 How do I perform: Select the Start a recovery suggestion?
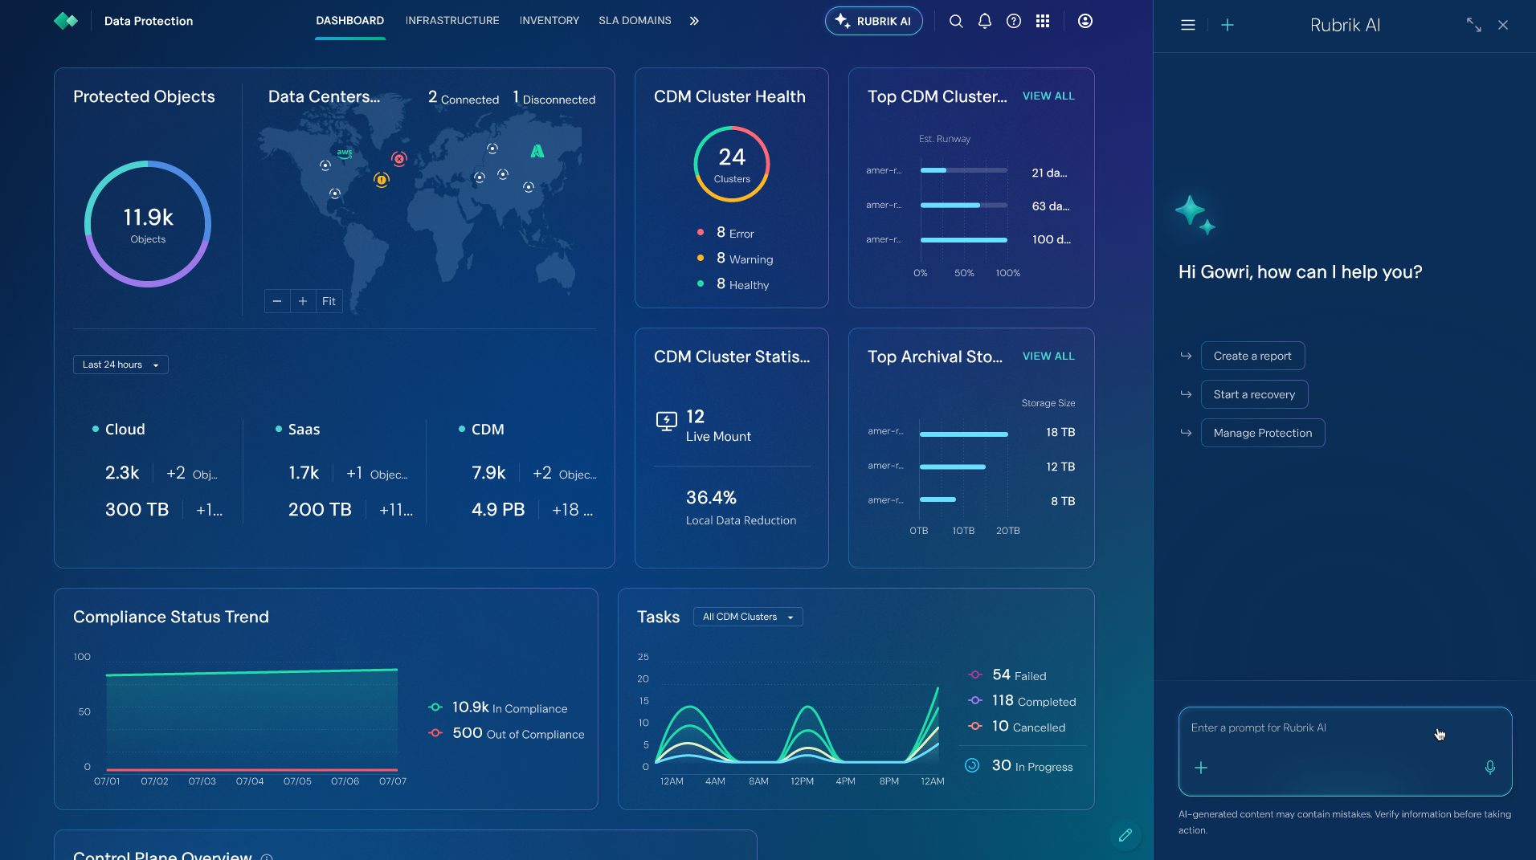click(1254, 394)
